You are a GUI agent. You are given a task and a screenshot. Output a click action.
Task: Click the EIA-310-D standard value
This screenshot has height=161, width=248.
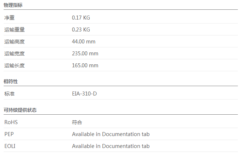(x=84, y=94)
